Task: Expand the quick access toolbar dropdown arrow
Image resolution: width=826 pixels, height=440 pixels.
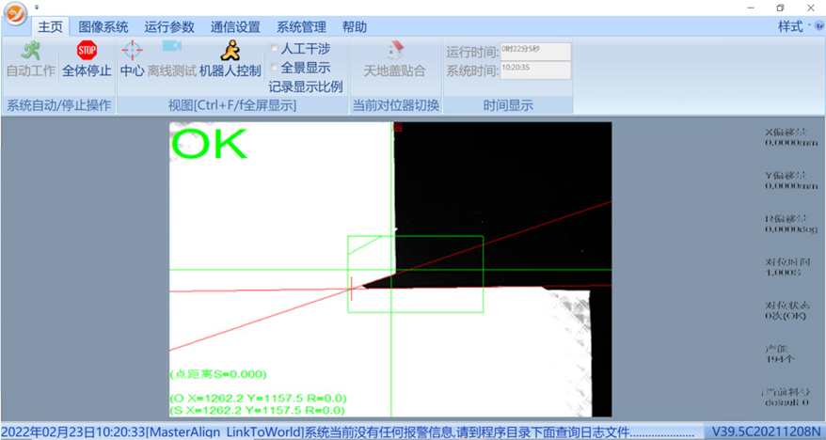Action: coord(37,8)
